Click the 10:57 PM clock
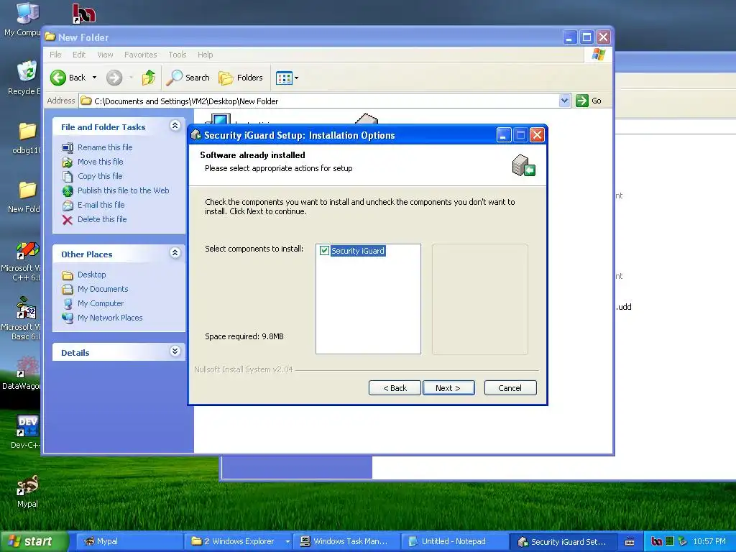 709,542
